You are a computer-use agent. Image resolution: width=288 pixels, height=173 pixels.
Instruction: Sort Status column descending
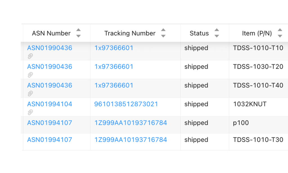217,36
